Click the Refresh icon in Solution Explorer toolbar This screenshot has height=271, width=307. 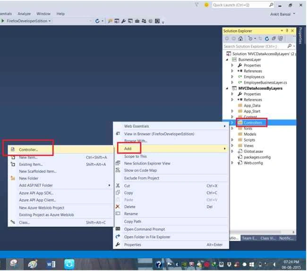coord(267,39)
